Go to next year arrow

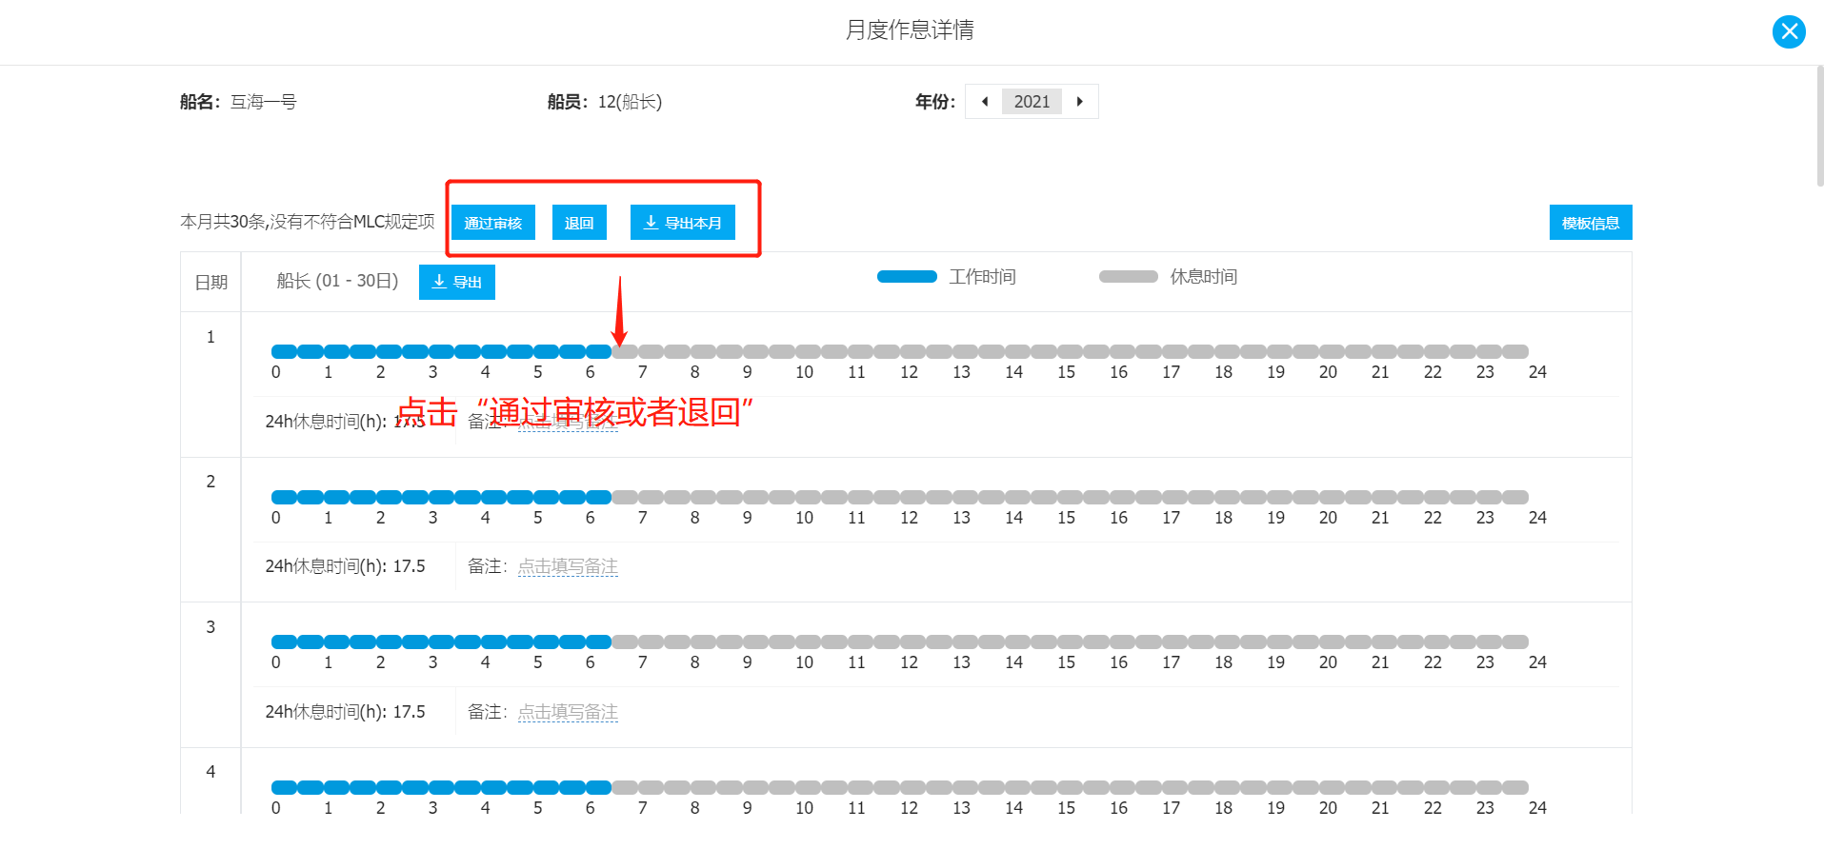click(1079, 102)
